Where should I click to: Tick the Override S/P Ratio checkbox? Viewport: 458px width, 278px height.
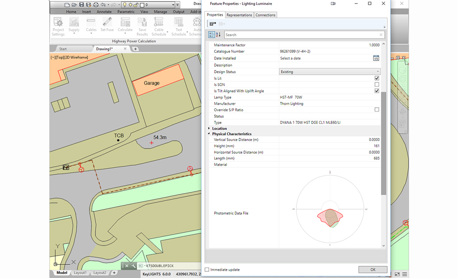377,110
